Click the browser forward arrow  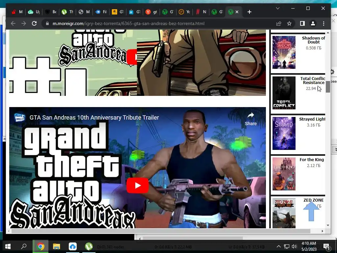[x=24, y=23]
